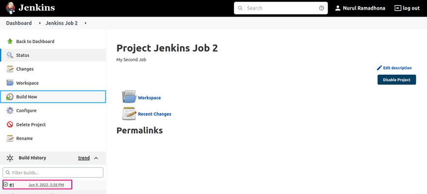427x194 pixels.
Task: Click the green success icon of build #1
Action: pyautogui.click(x=6, y=185)
